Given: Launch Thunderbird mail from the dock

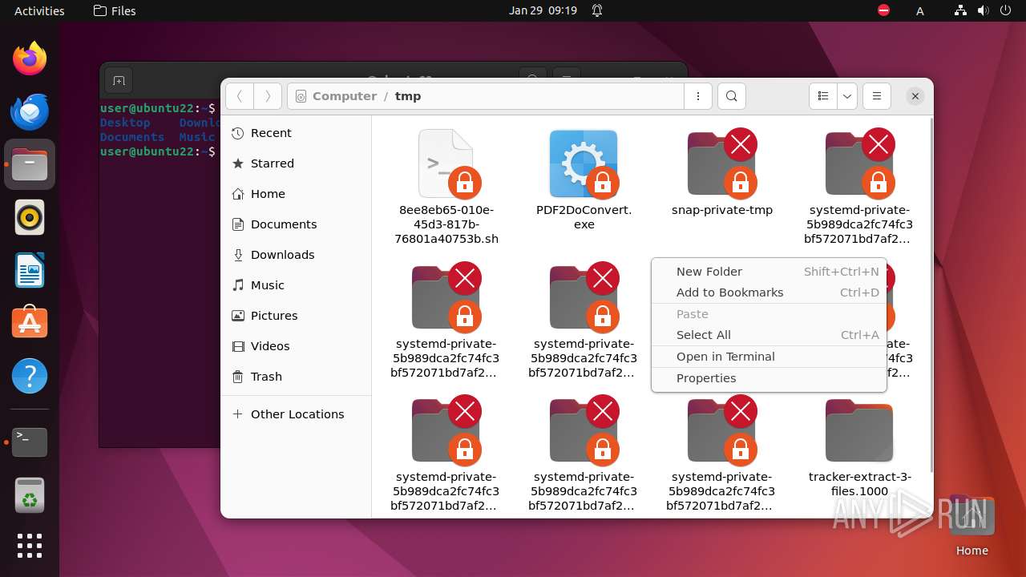Looking at the screenshot, I should (30, 111).
